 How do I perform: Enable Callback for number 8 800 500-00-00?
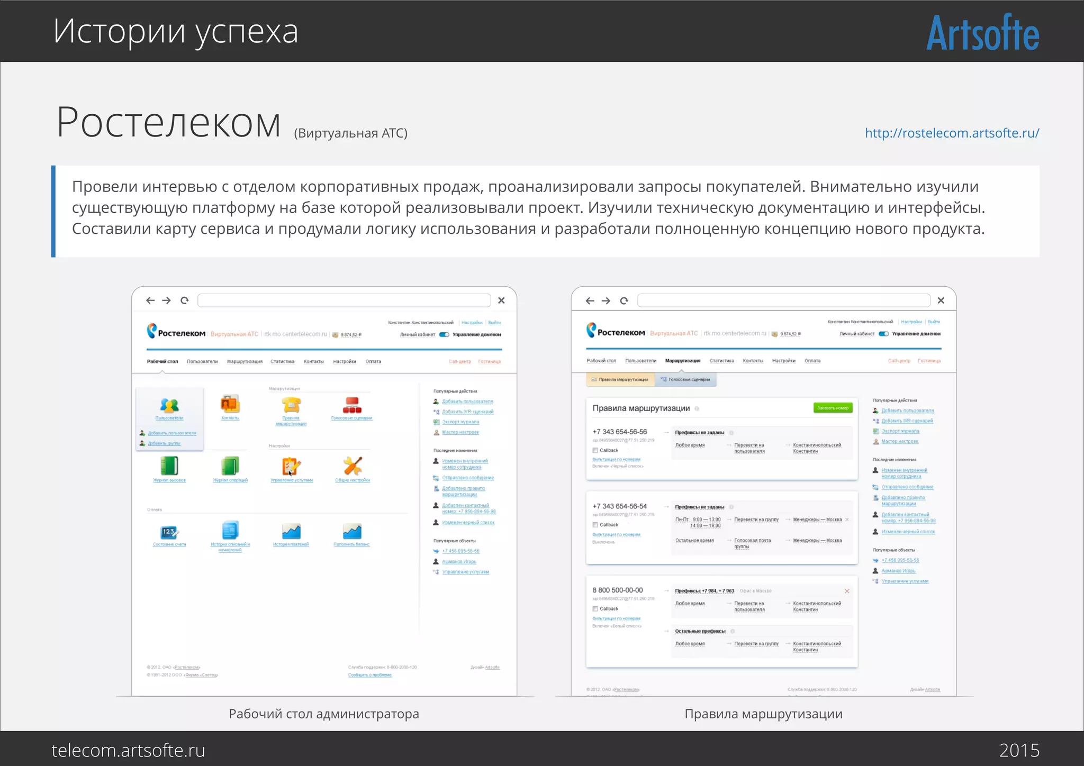[x=595, y=609]
